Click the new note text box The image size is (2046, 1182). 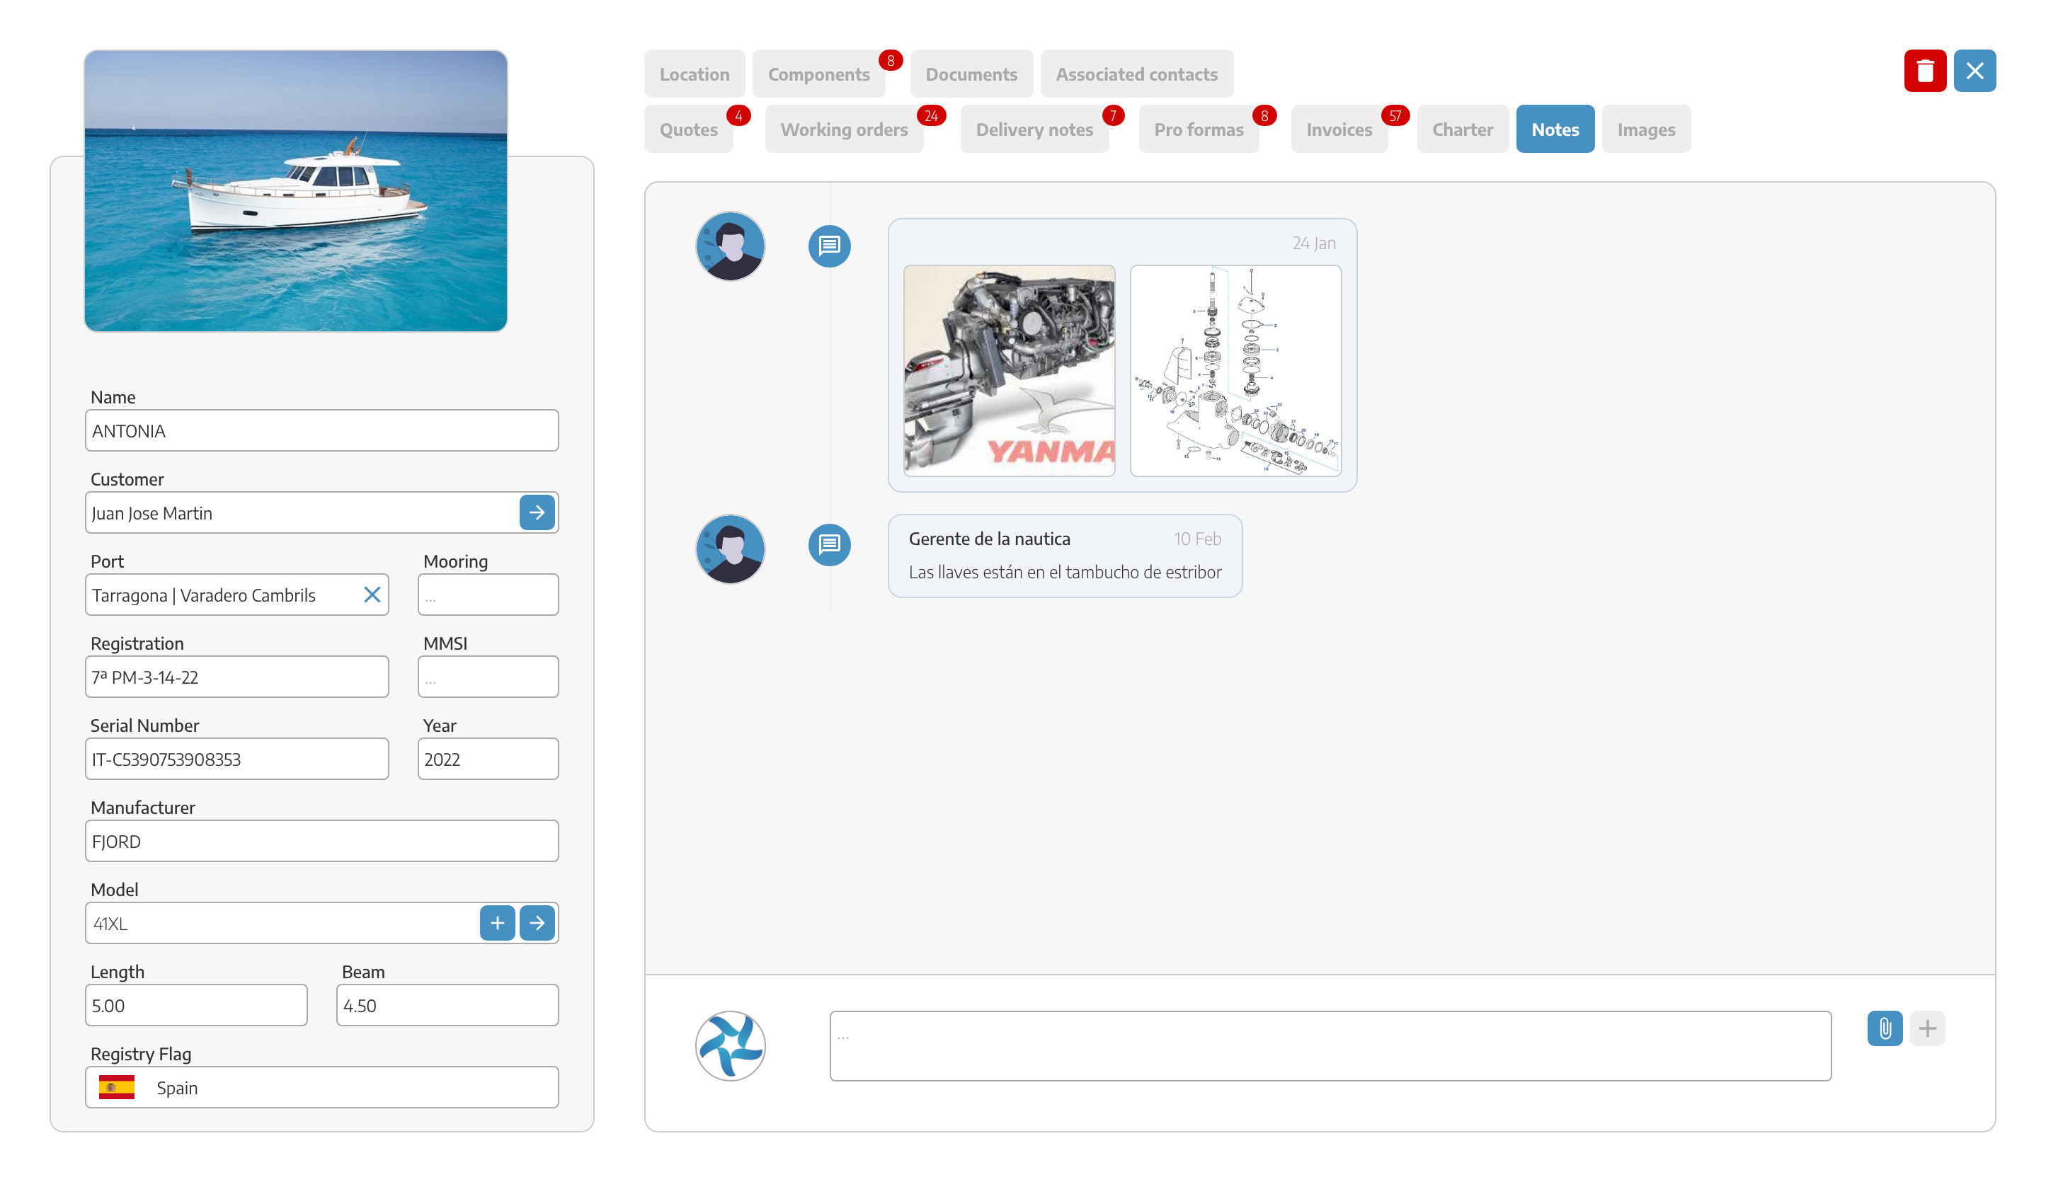click(x=1330, y=1045)
